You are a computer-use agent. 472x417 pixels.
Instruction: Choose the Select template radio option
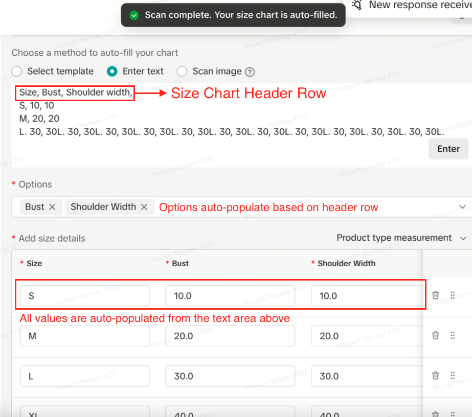coord(17,72)
